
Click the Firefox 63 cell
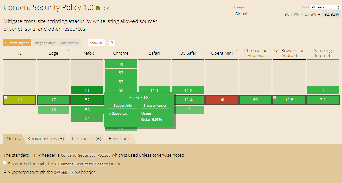point(87,110)
